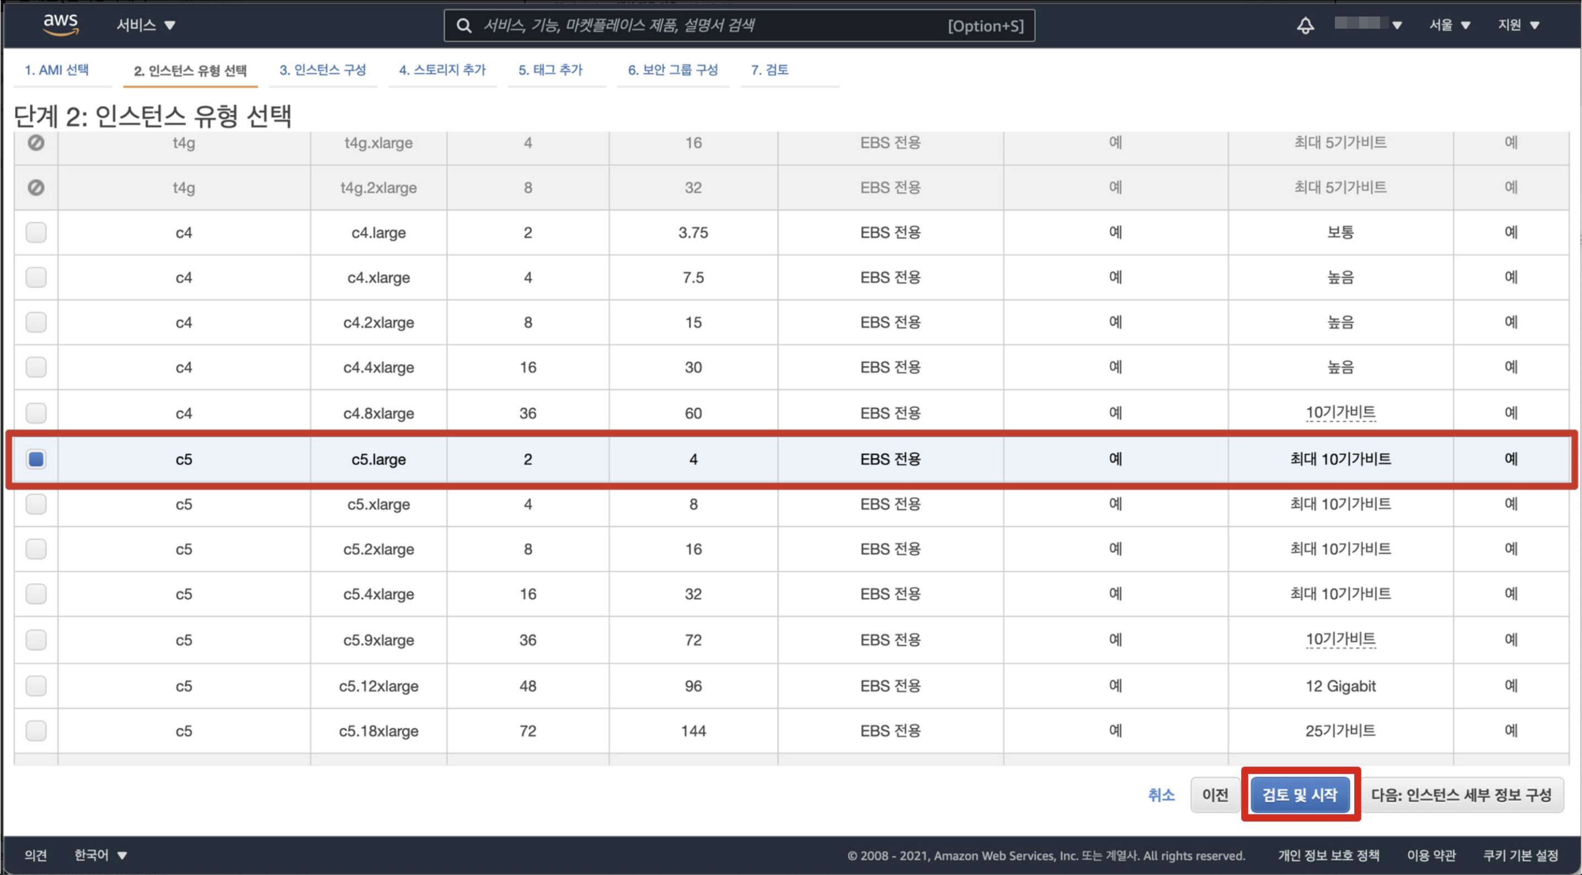Switch to the 4. 스토리지 추가 tab

[x=442, y=70]
